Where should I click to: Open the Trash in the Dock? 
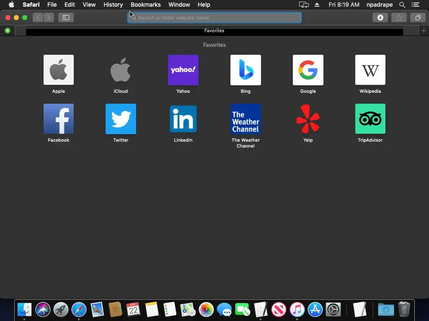[404, 309]
